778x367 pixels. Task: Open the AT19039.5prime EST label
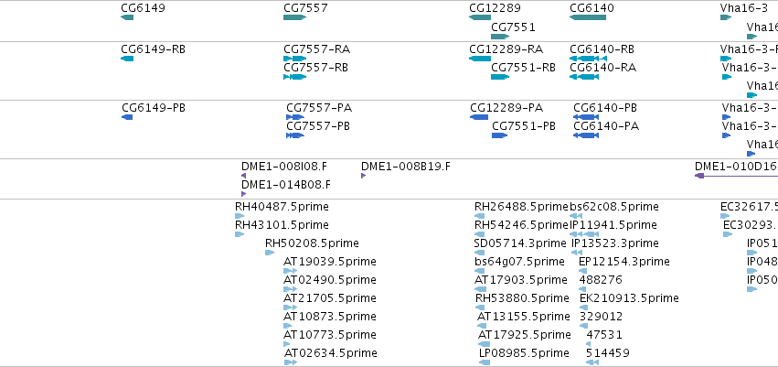tap(330, 262)
